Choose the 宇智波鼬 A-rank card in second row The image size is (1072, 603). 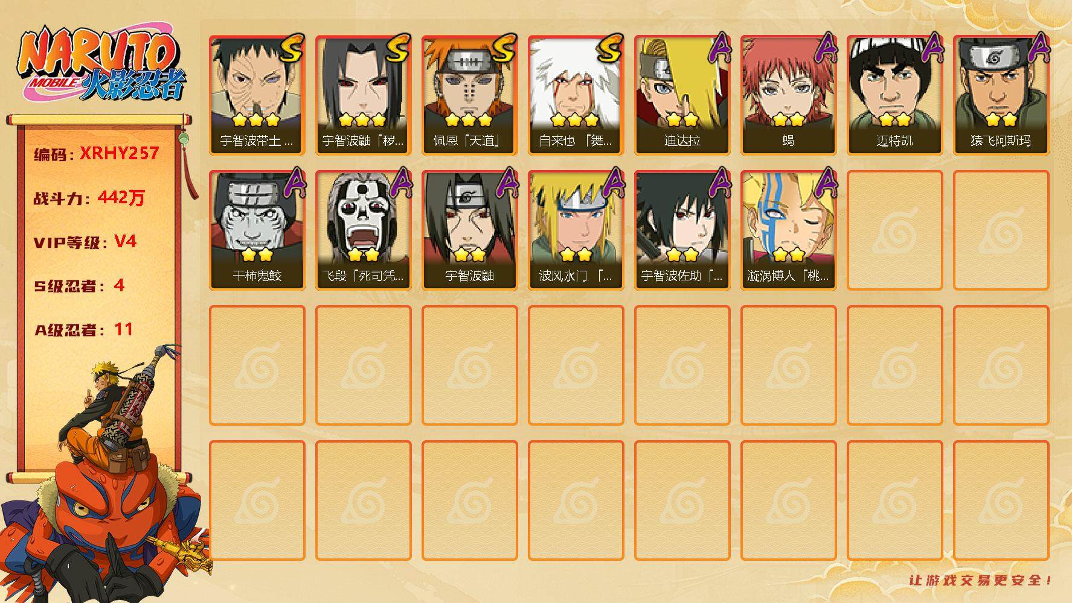469,230
